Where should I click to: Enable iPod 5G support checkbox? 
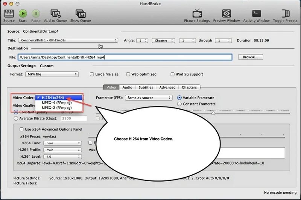tap(173, 74)
